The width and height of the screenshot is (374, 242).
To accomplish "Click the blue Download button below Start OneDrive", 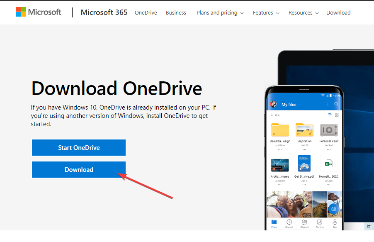I will [79, 170].
